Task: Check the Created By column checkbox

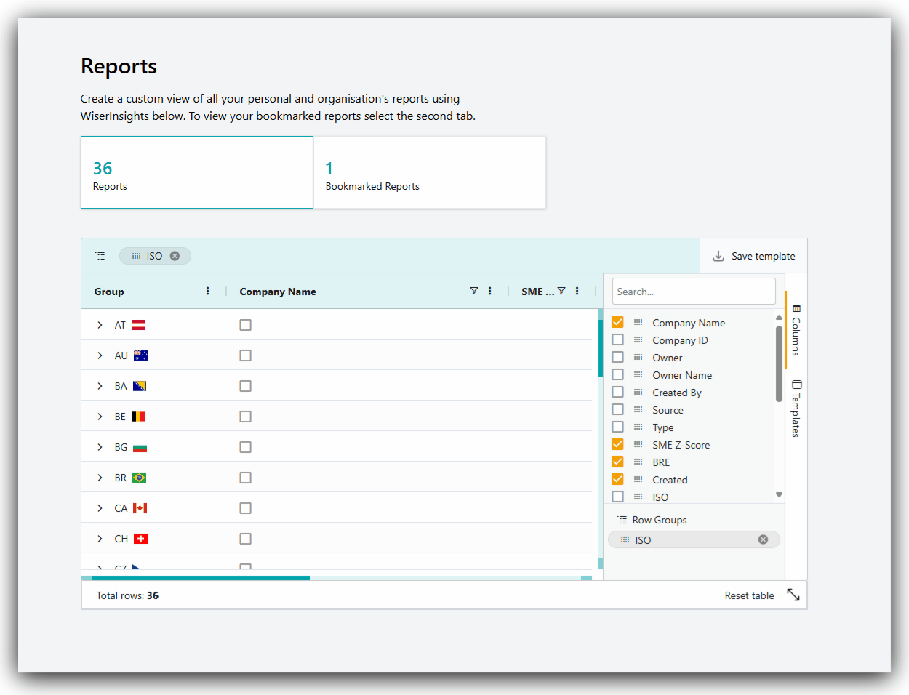Action: [x=617, y=392]
